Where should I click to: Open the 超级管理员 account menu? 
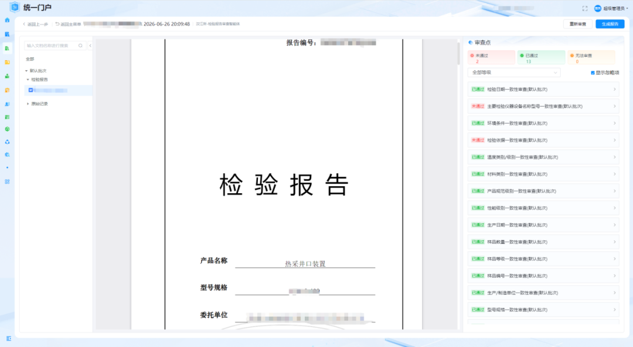click(615, 8)
